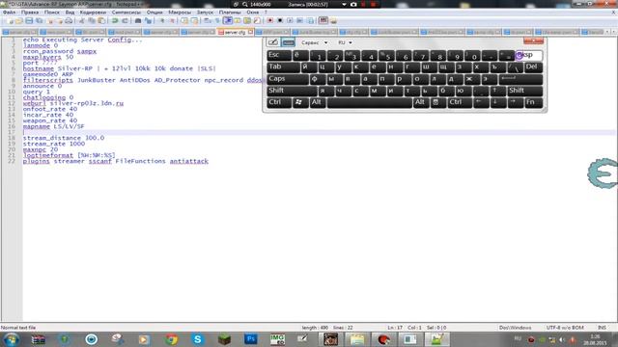Open the RU language dropdown on the keyboard
This screenshot has width=618, height=347.
[x=345, y=42]
